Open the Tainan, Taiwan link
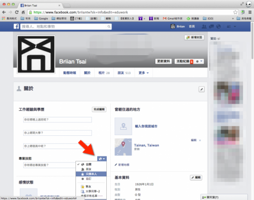Viewport: 254px width, 200px height. 146,145
